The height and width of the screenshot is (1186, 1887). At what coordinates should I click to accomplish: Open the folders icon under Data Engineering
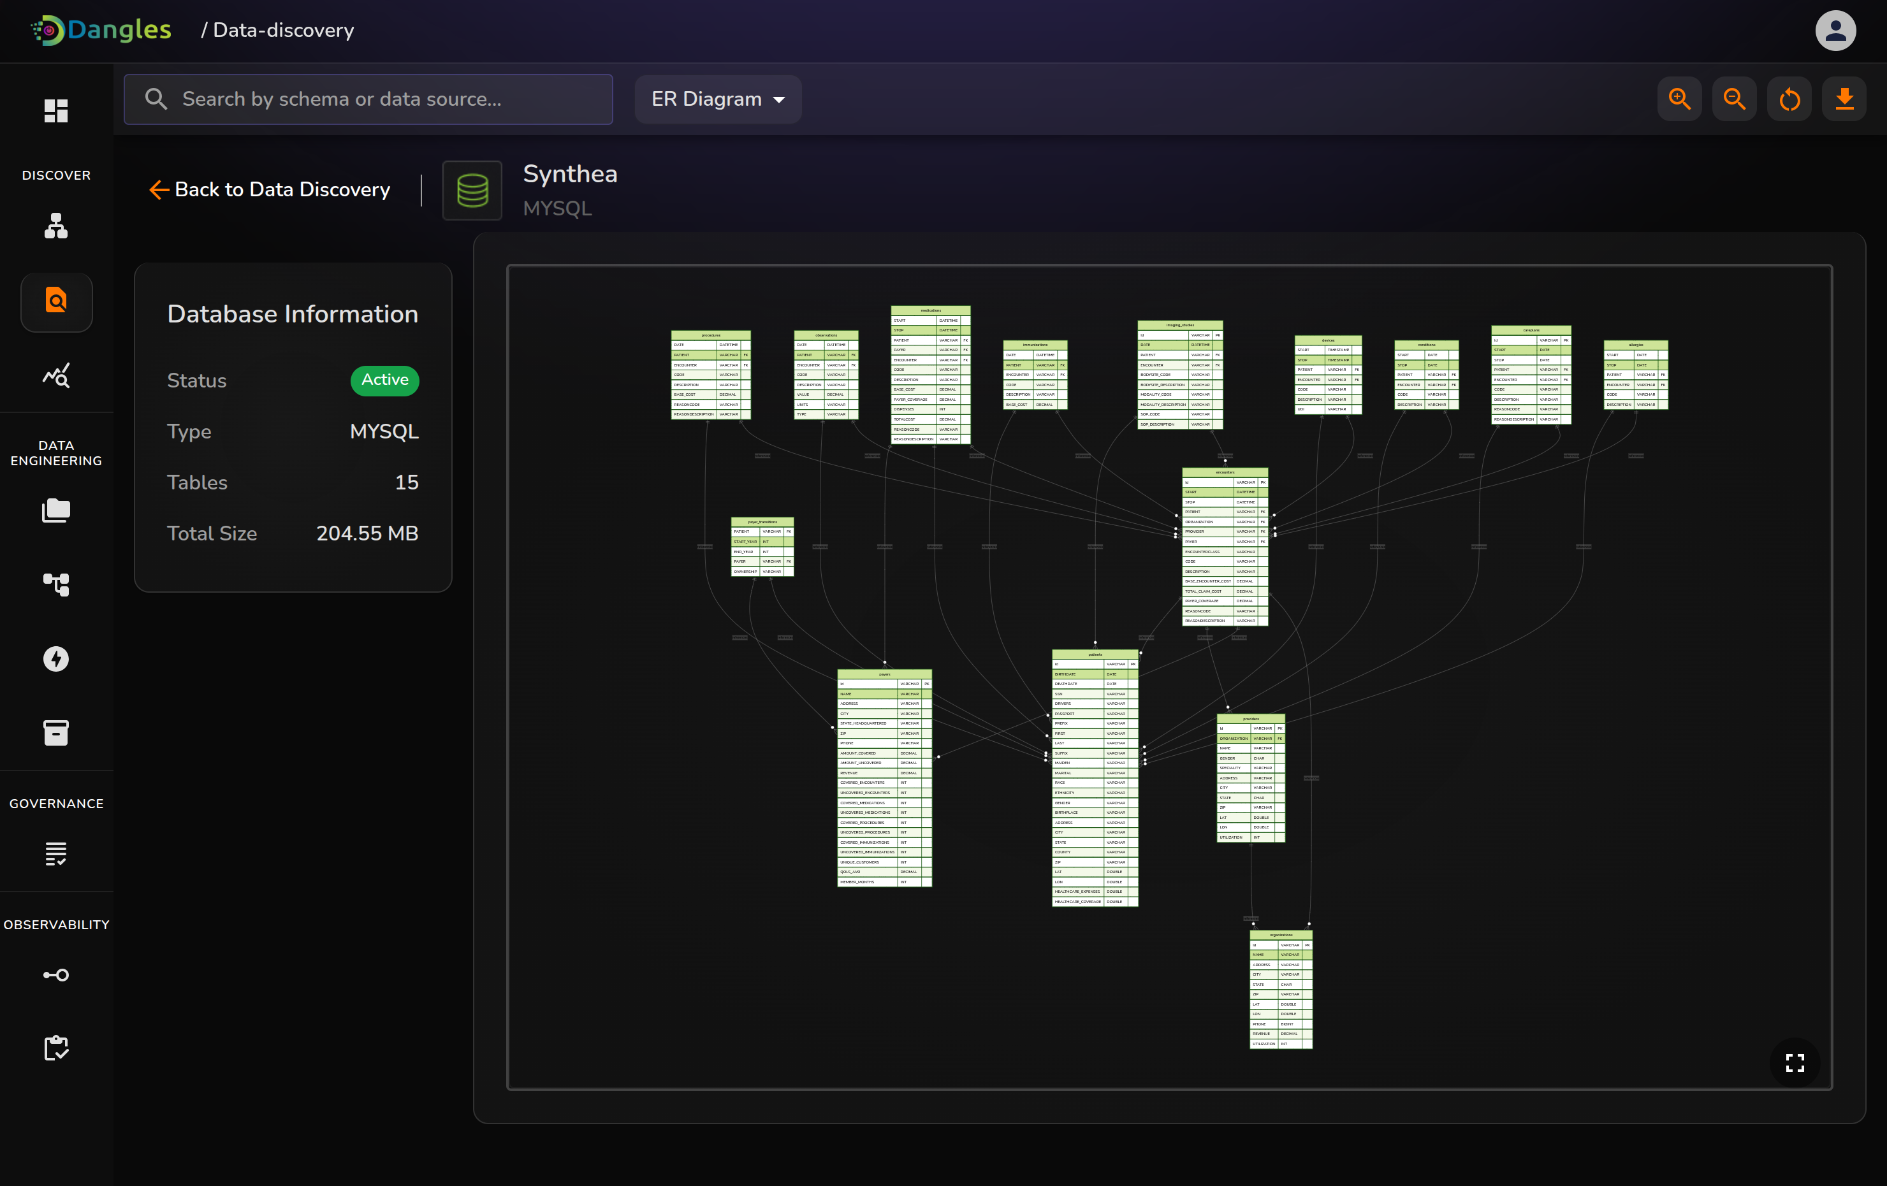[55, 510]
